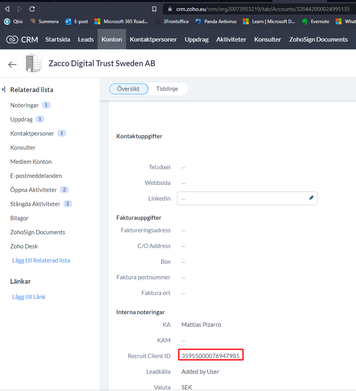This screenshot has height=391, width=356.
Task: Open the Evernote bookmark
Action: (316, 22)
